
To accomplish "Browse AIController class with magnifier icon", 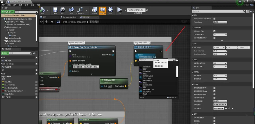I will pos(229,108).
